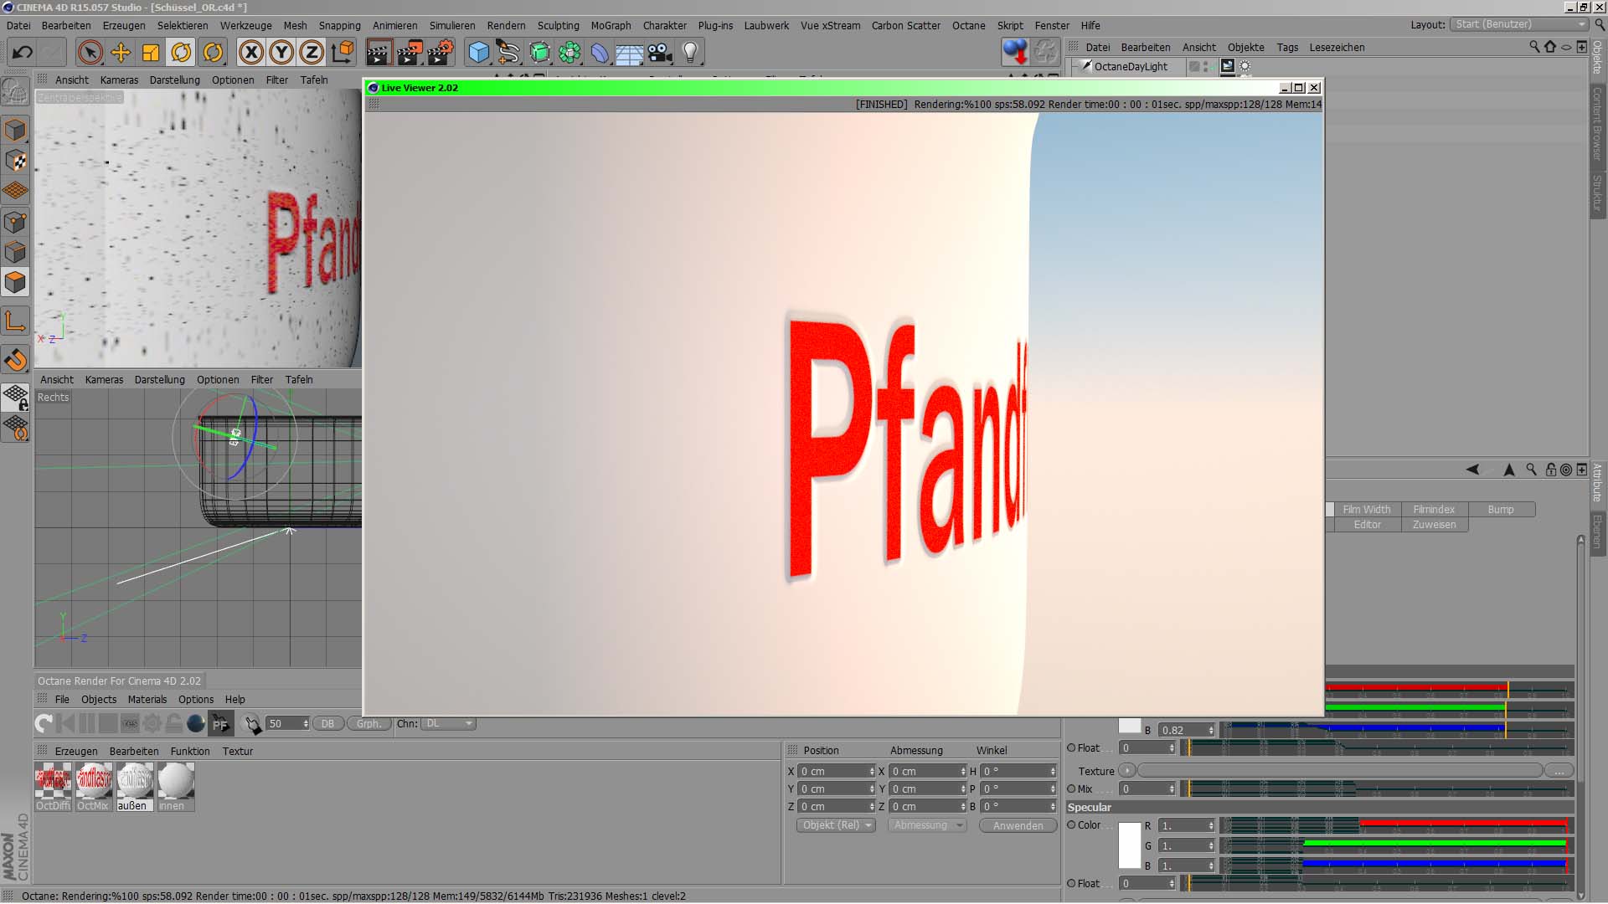Click the Specular white color swatch

[1129, 845]
